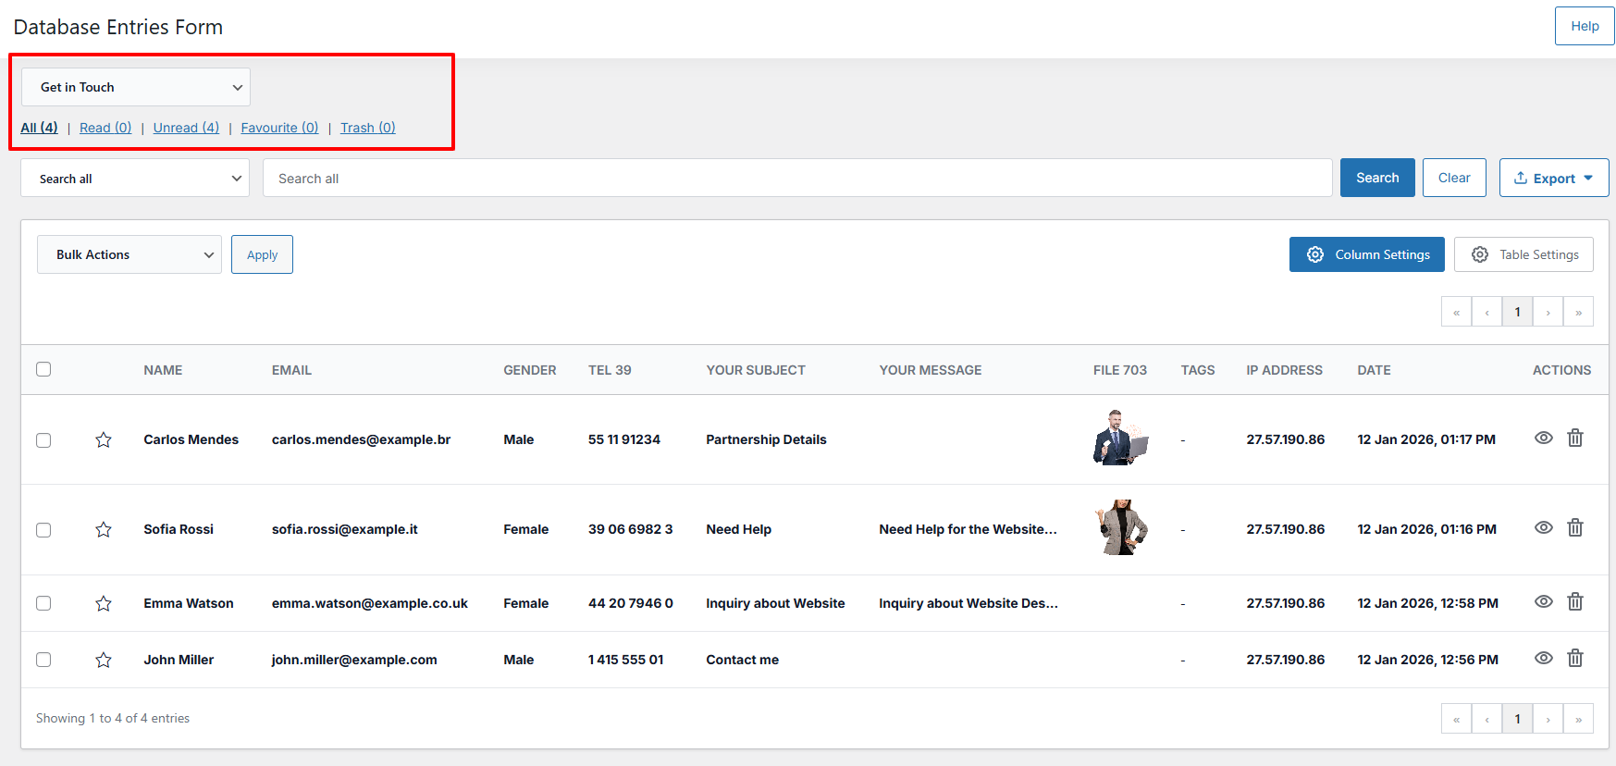Screen dimensions: 1616x766
Task: Click trash icon for Carlos Mendes row
Action: tap(1574, 439)
